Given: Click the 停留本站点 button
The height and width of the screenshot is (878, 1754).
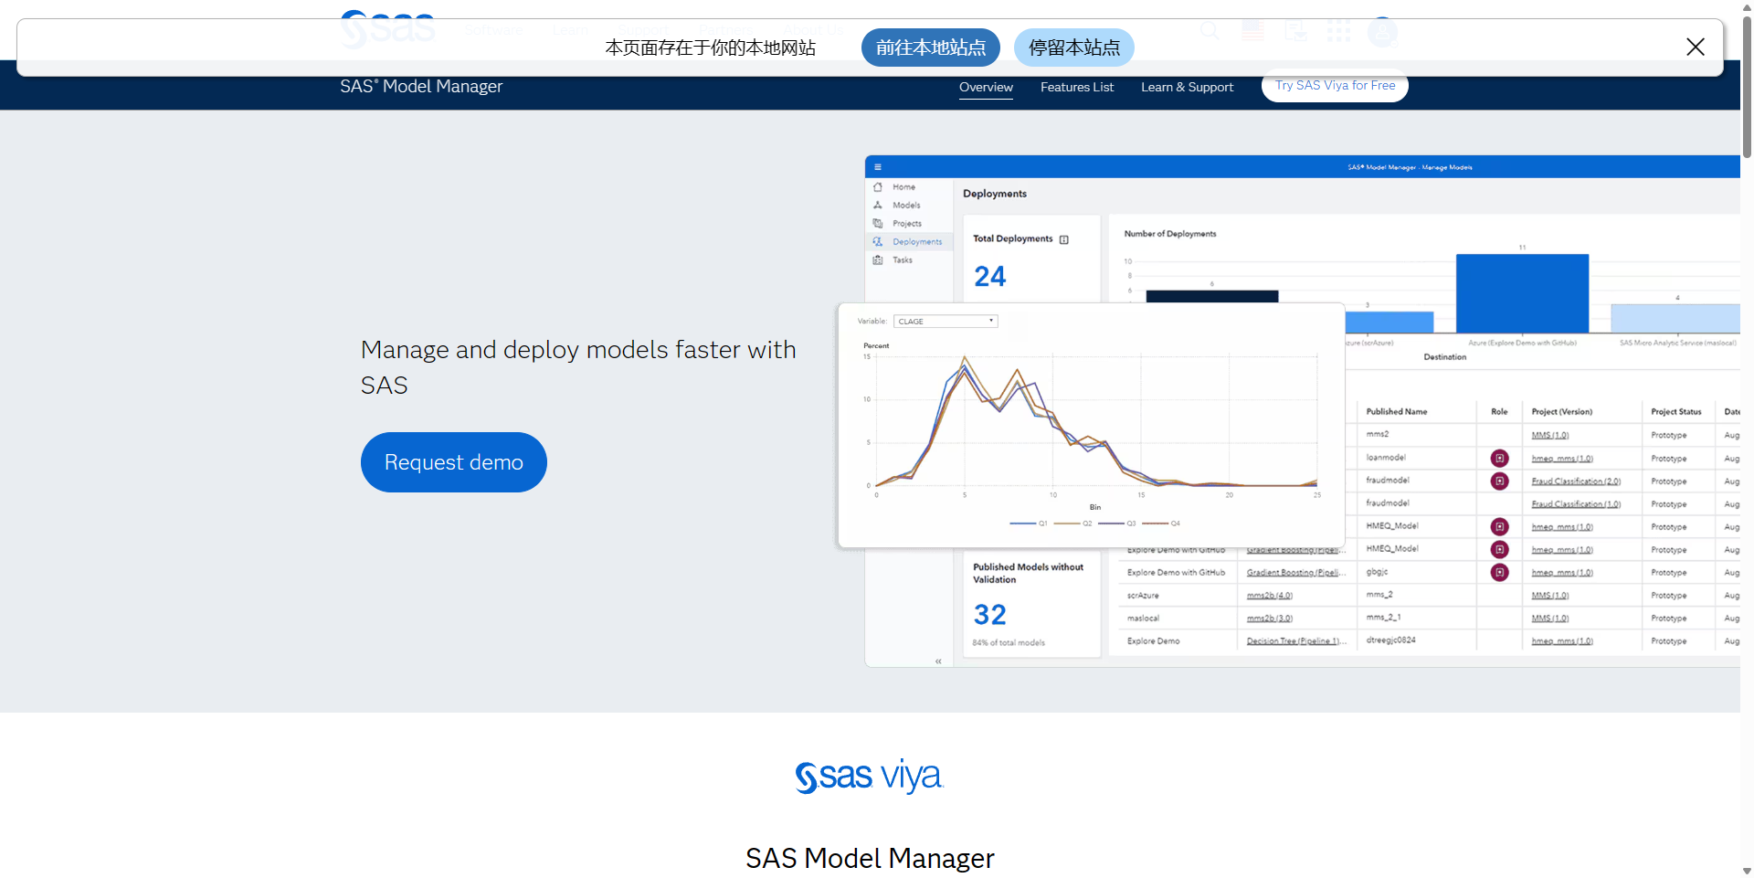Looking at the screenshot, I should (1073, 48).
